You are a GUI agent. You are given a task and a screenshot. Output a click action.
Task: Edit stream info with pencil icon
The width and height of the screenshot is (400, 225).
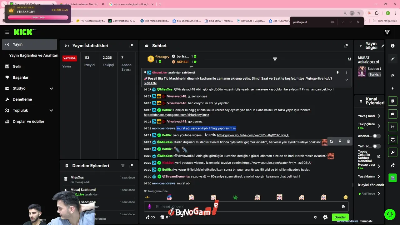383,46
